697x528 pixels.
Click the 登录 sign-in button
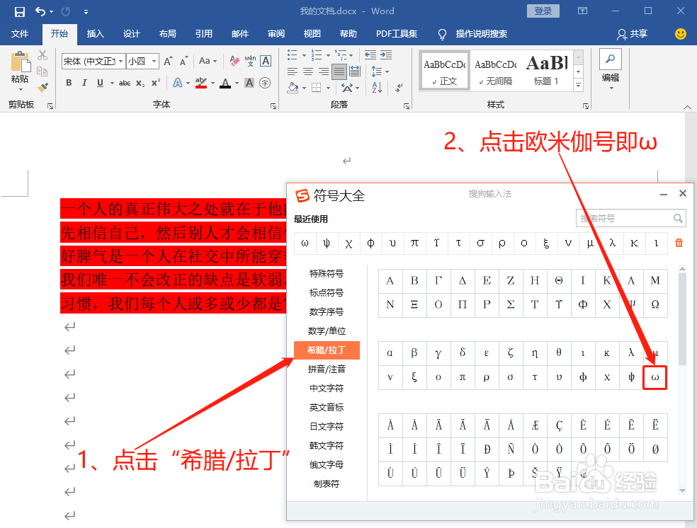pyautogui.click(x=543, y=11)
